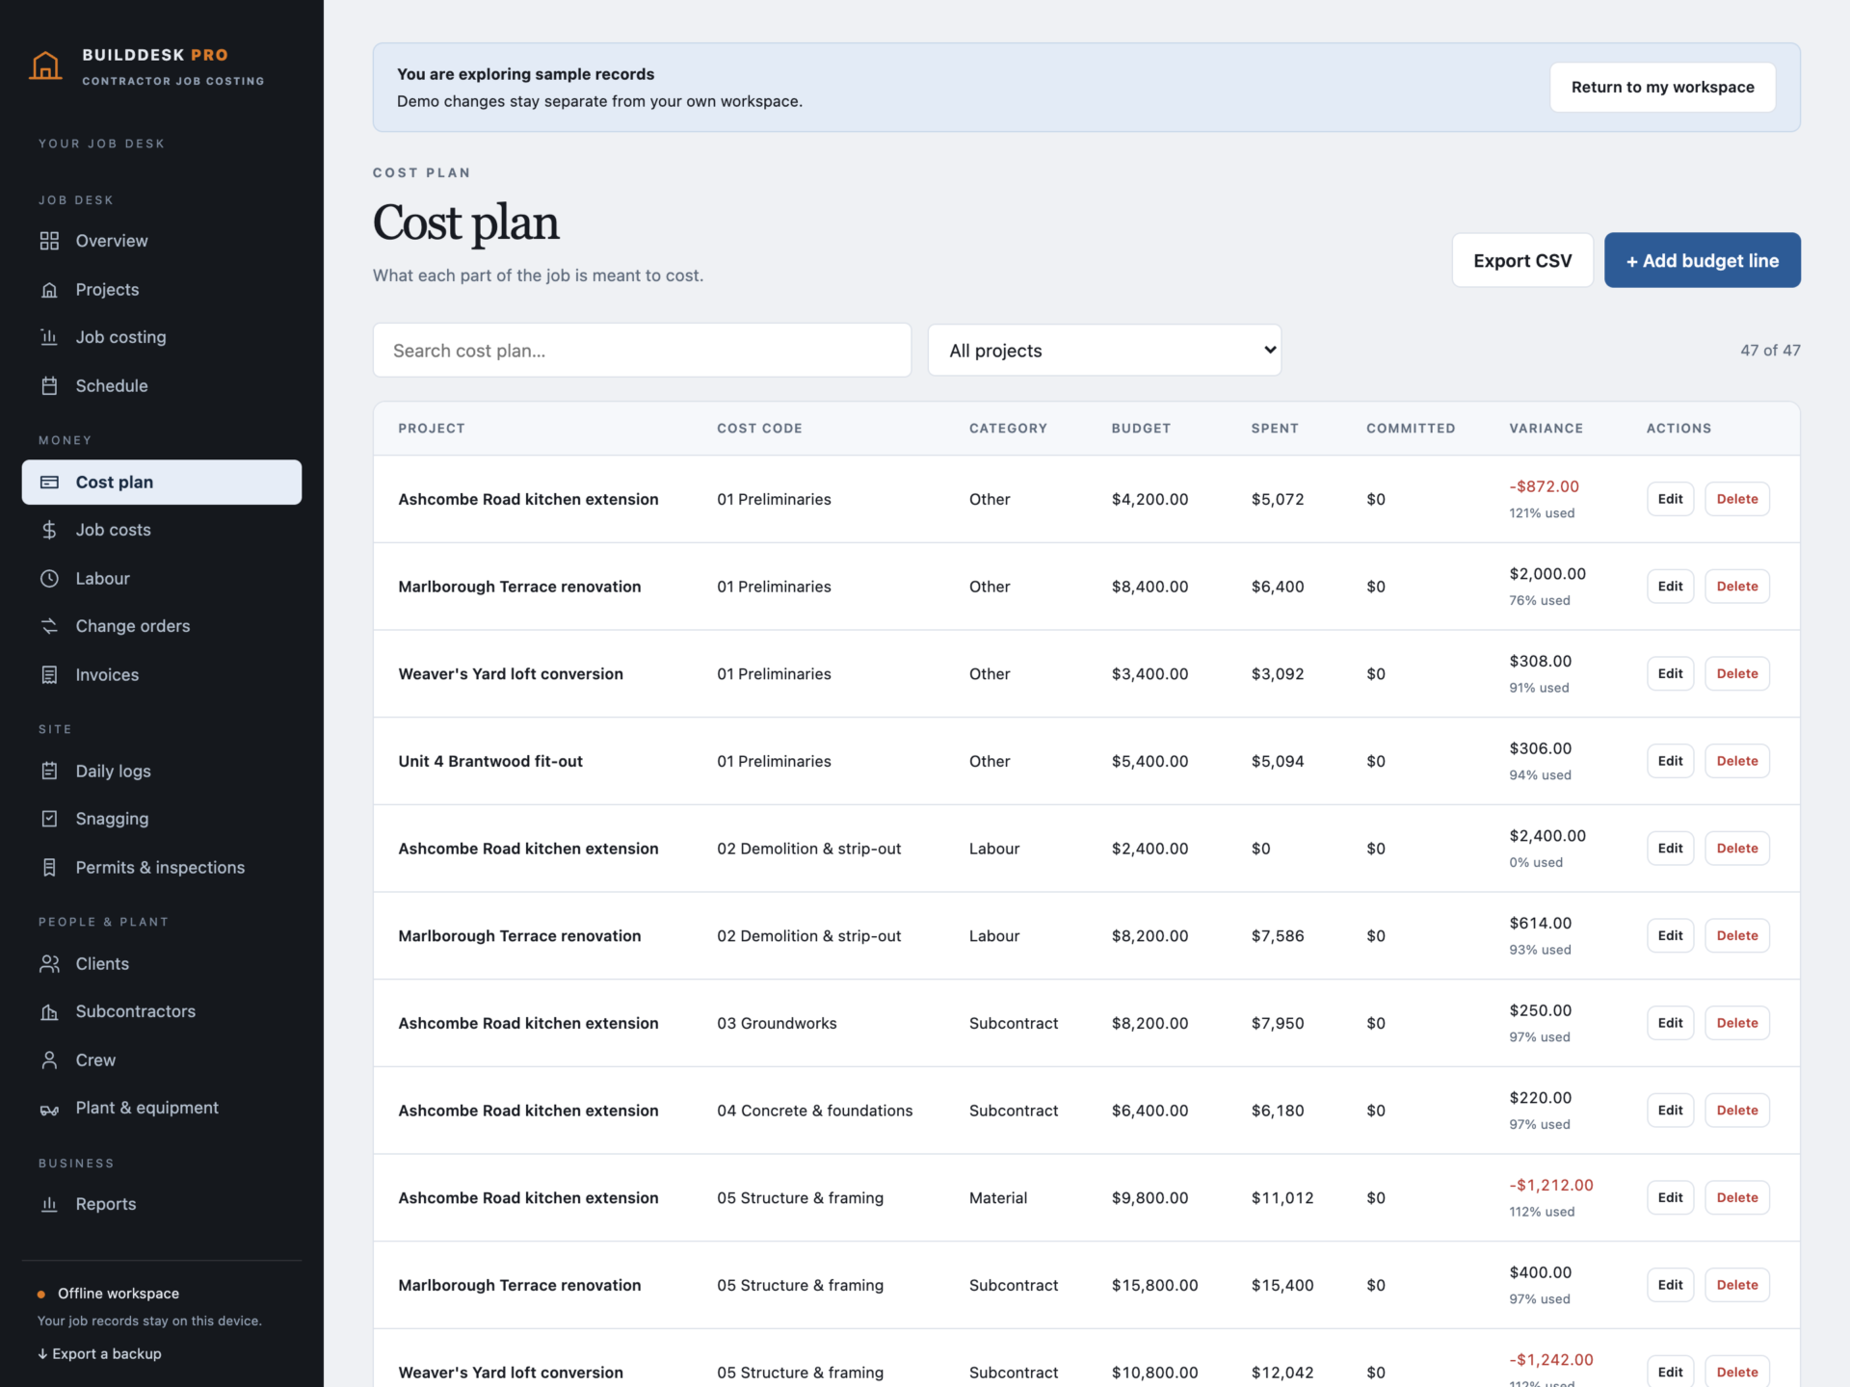Click Return to my workspace
This screenshot has height=1387, width=1850.
[1662, 87]
